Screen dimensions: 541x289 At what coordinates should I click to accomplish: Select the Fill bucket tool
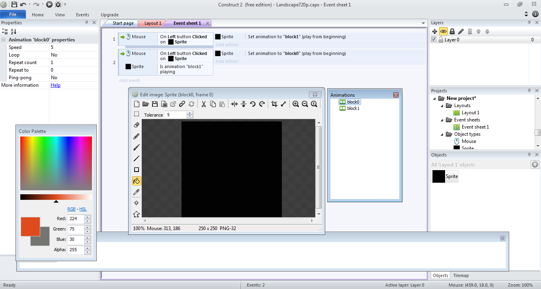[137, 181]
